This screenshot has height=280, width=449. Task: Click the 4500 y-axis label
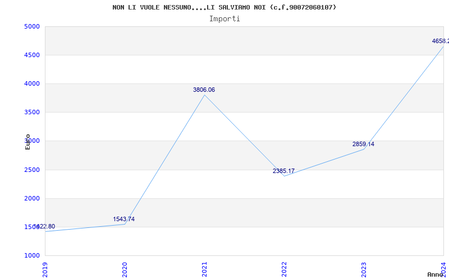(32, 55)
